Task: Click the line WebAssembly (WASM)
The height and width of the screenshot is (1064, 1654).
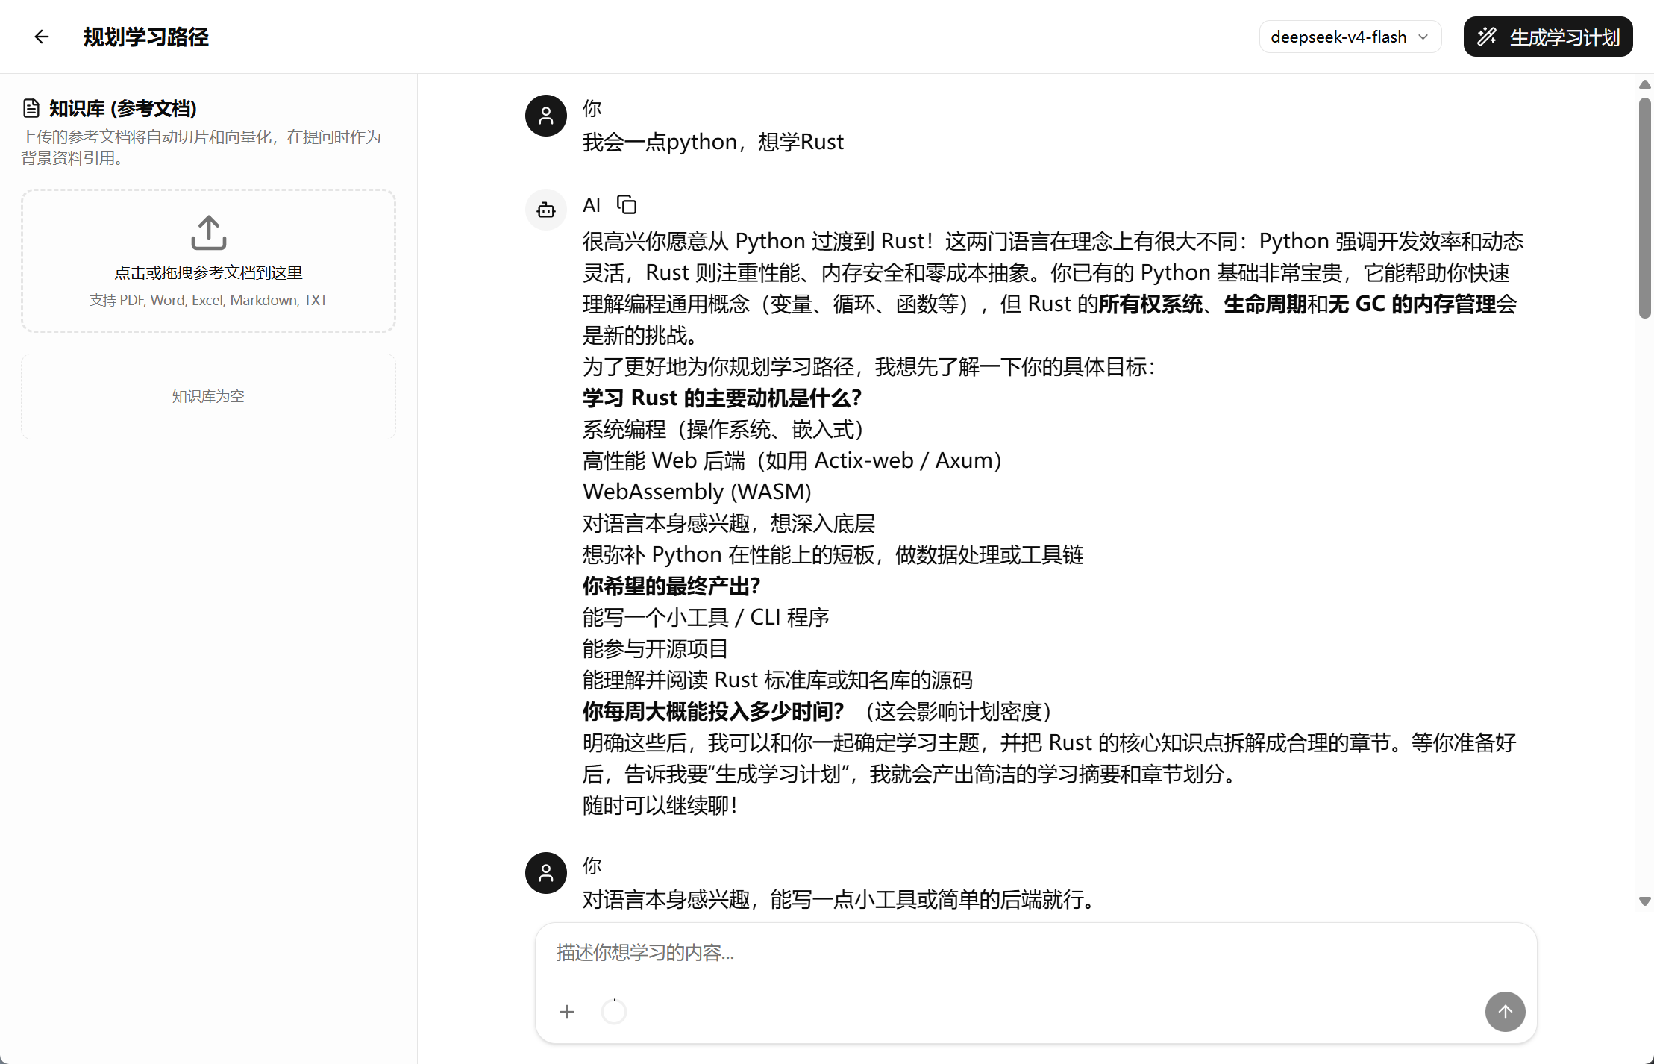Action: coord(697,492)
